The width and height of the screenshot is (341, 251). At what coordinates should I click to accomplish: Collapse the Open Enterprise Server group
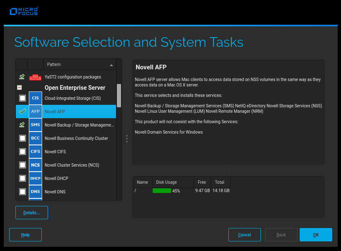point(19,88)
